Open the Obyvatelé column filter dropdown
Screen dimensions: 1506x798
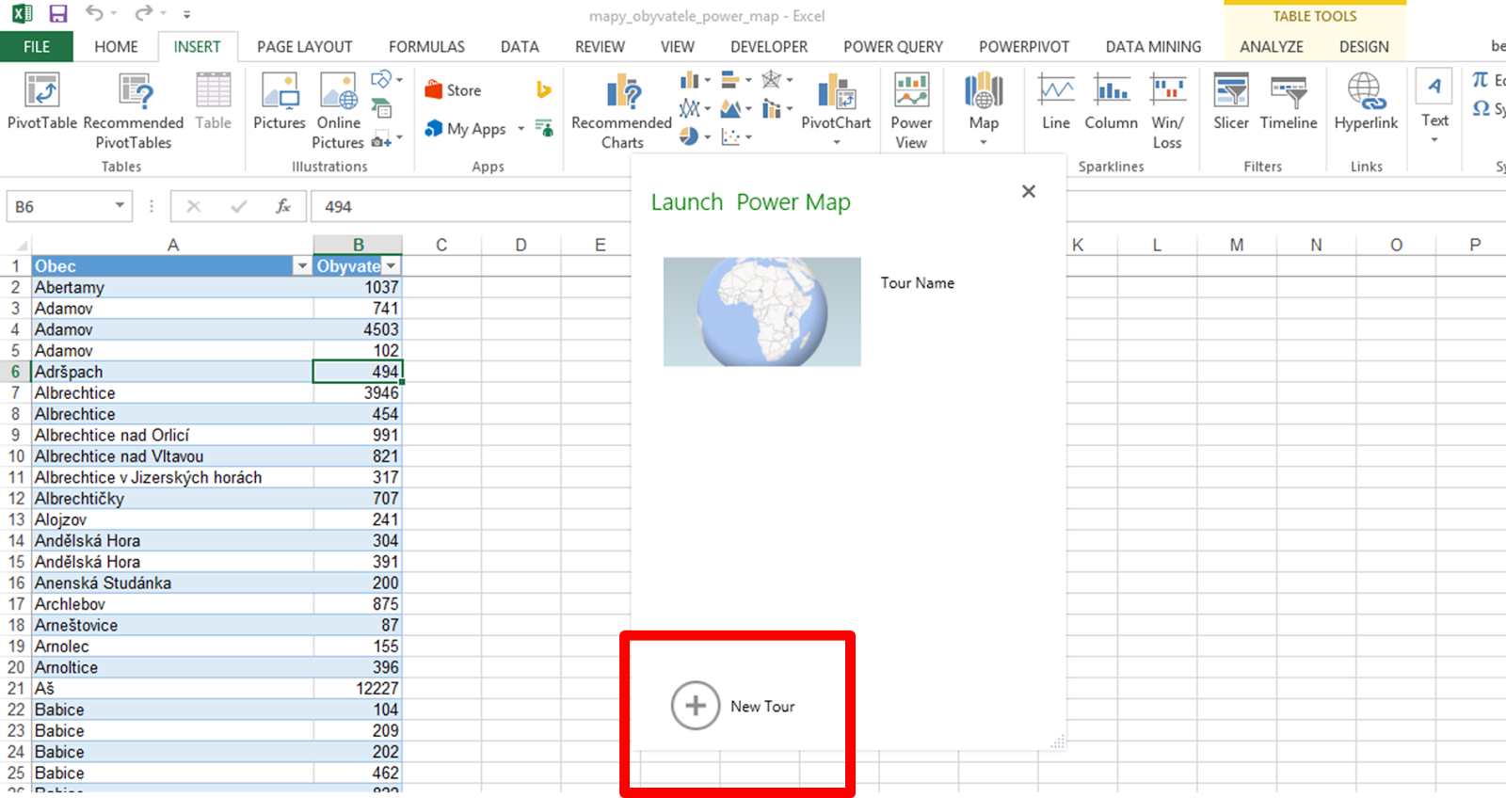pos(392,266)
